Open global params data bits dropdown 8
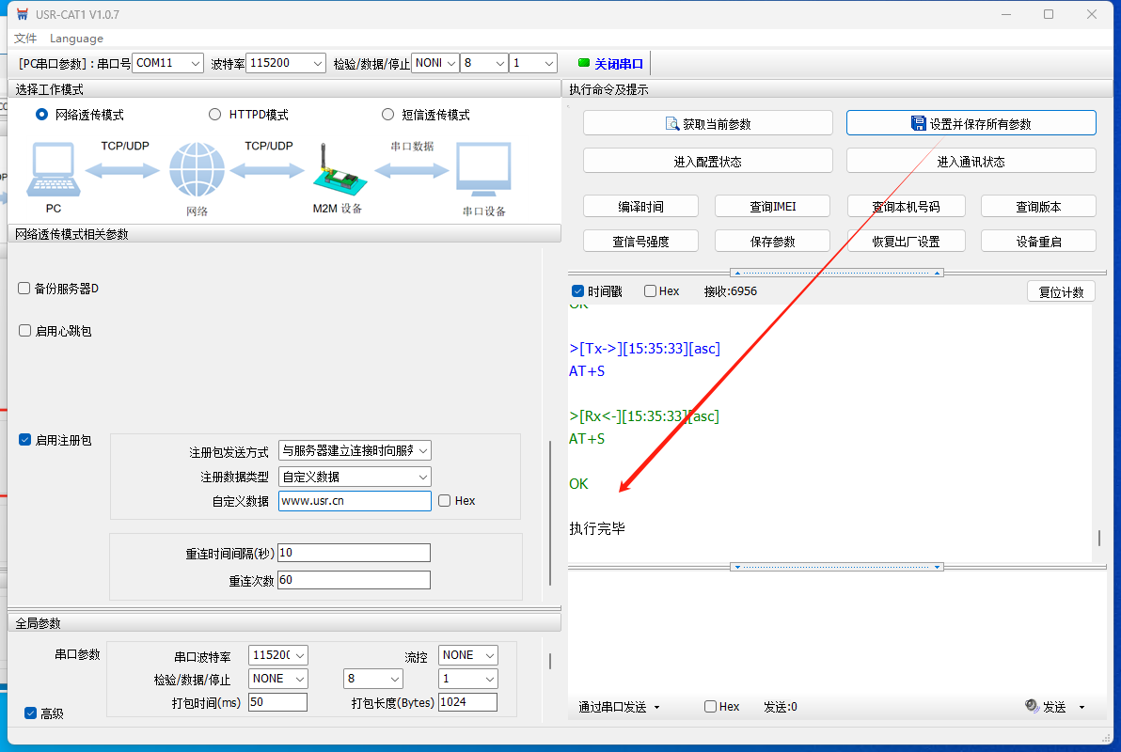Viewport: 1121px width, 752px height. pos(373,679)
